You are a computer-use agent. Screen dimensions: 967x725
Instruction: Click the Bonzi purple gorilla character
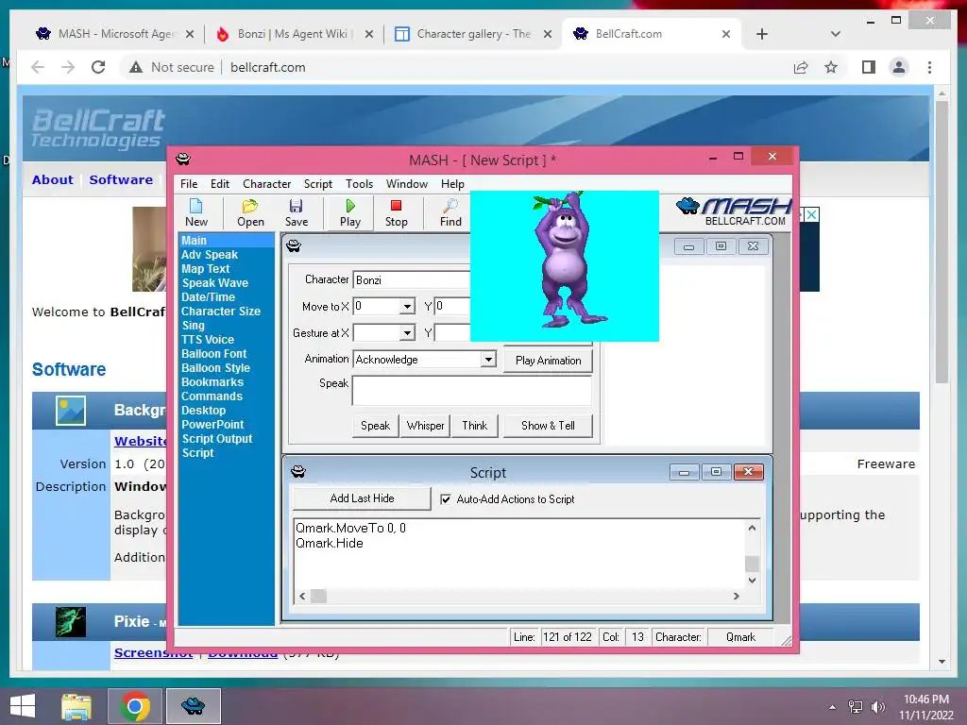tap(565, 261)
